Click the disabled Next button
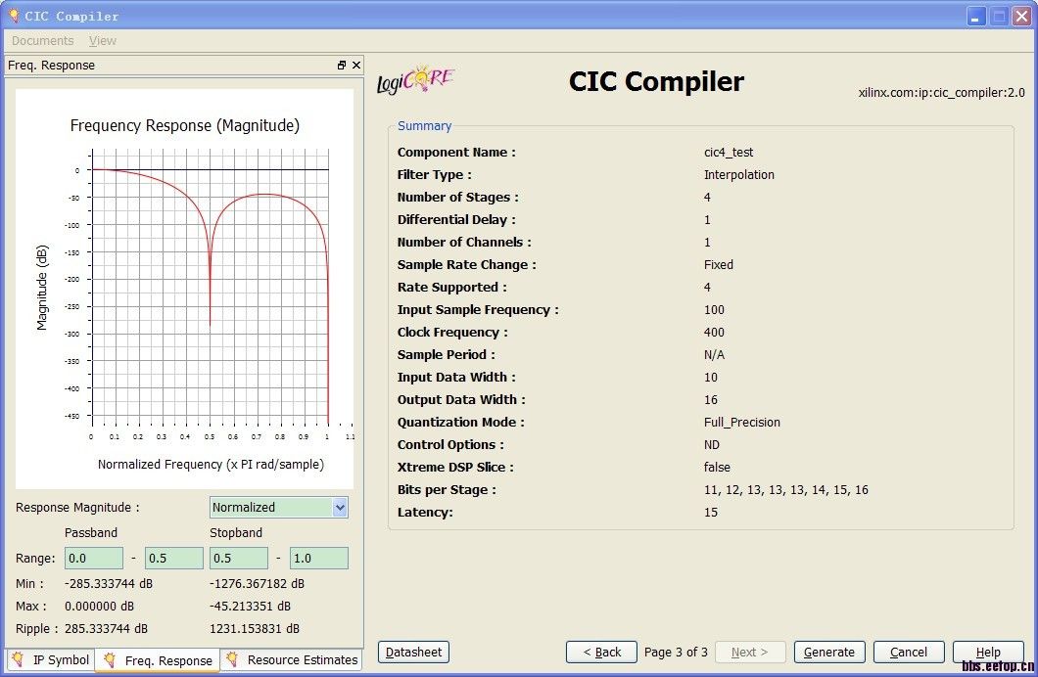This screenshot has width=1038, height=677. tap(749, 652)
